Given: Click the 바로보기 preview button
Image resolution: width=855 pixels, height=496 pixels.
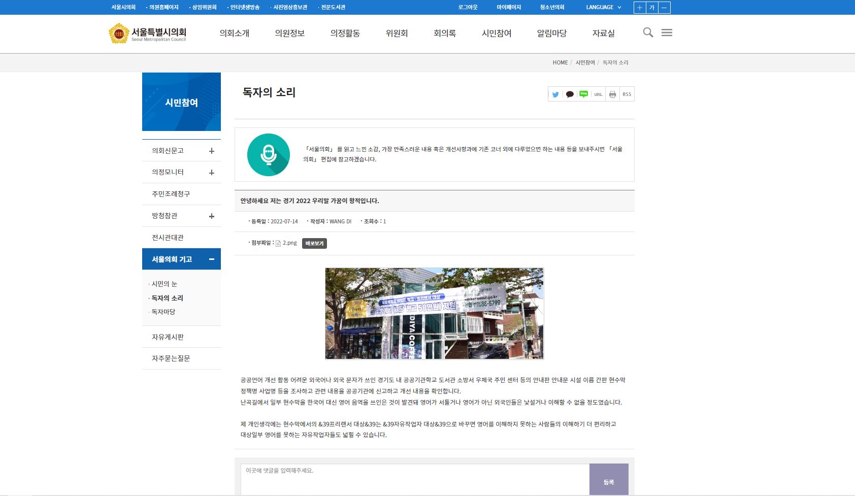Looking at the screenshot, I should coord(314,244).
